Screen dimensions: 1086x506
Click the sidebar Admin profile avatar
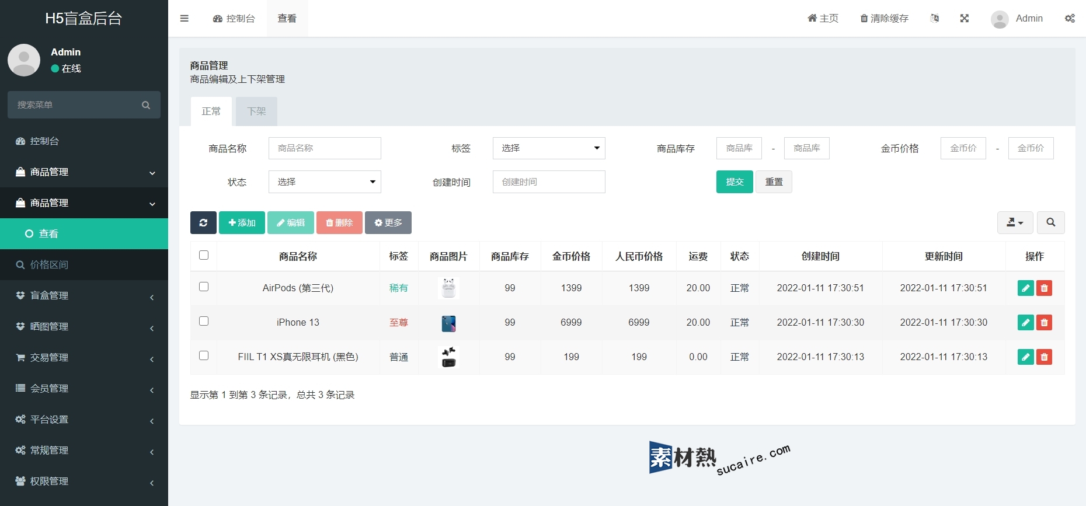click(24, 60)
